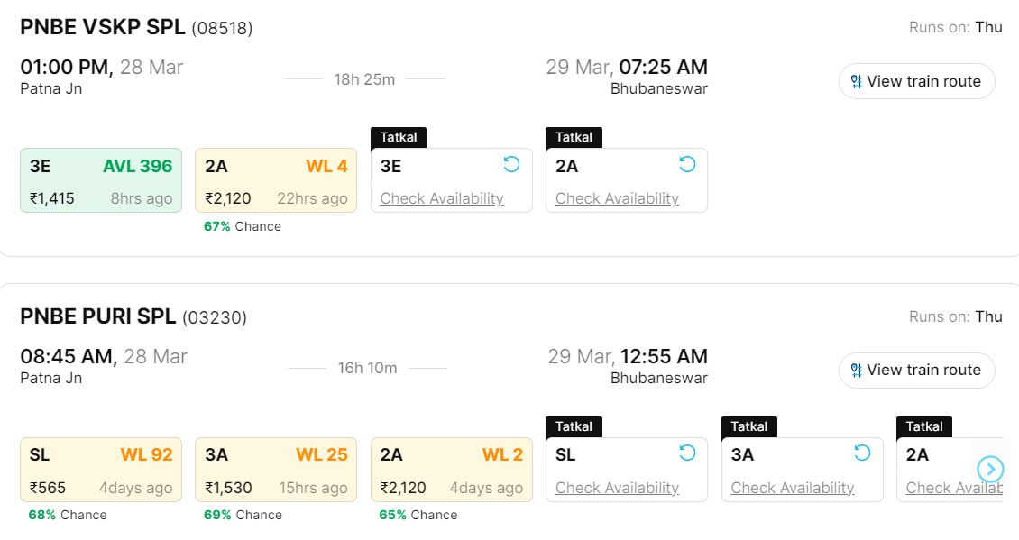Screen dimensions: 1019x540
Task: Refresh Tatkal SL availability for 03230
Action: coord(687,453)
